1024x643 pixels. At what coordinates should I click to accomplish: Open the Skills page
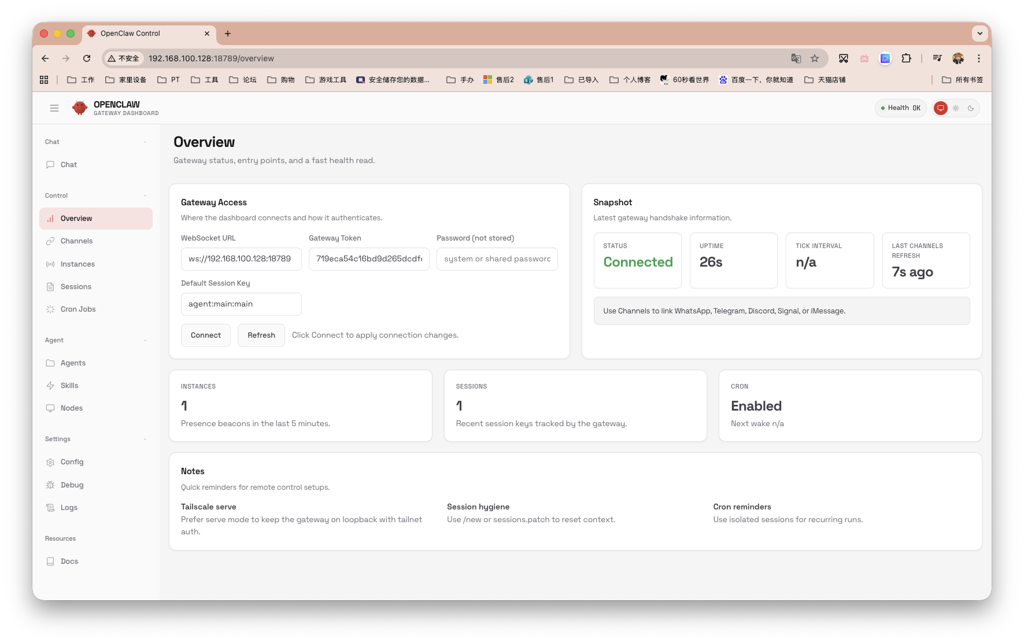pyautogui.click(x=69, y=386)
